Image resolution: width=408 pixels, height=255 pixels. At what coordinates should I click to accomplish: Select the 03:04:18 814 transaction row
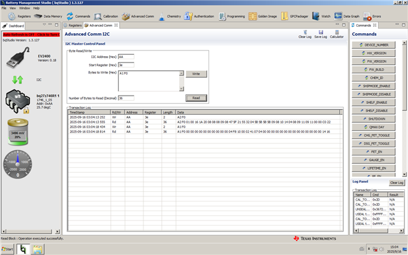204,132
